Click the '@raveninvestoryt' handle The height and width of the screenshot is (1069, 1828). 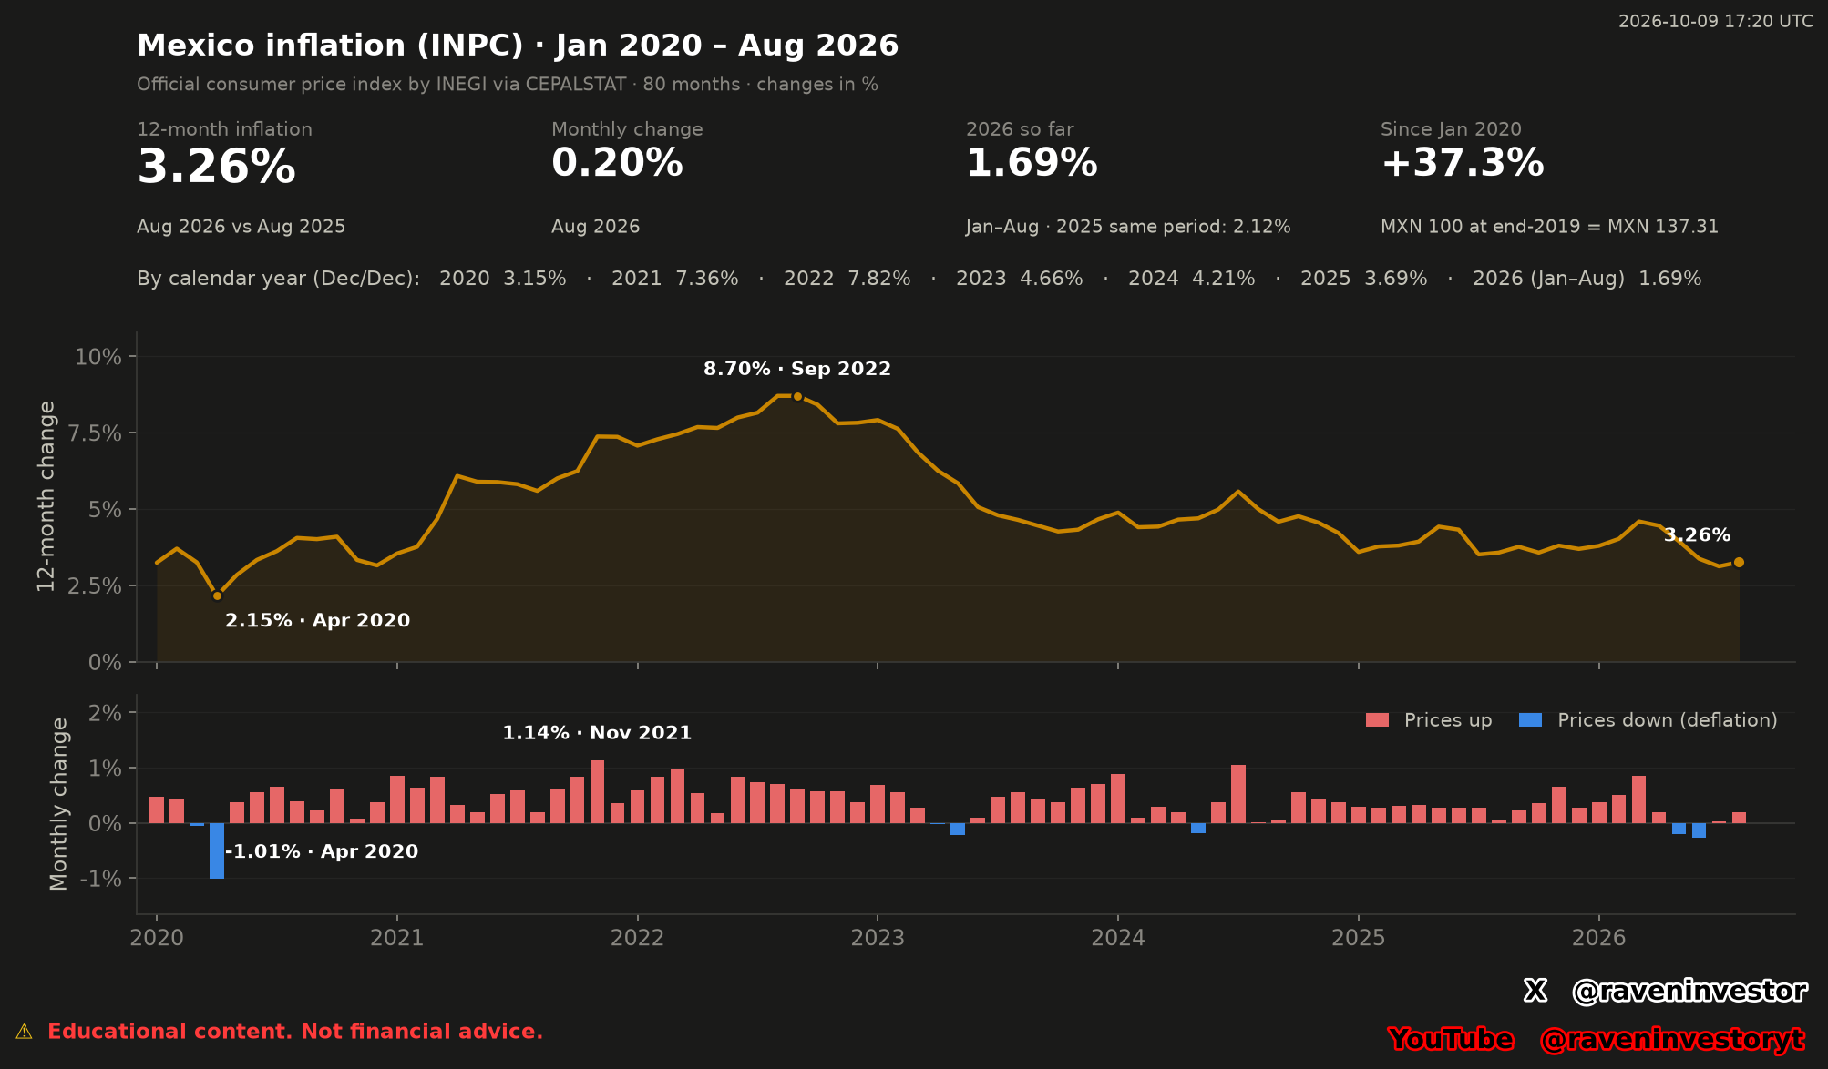[x=1672, y=1039]
